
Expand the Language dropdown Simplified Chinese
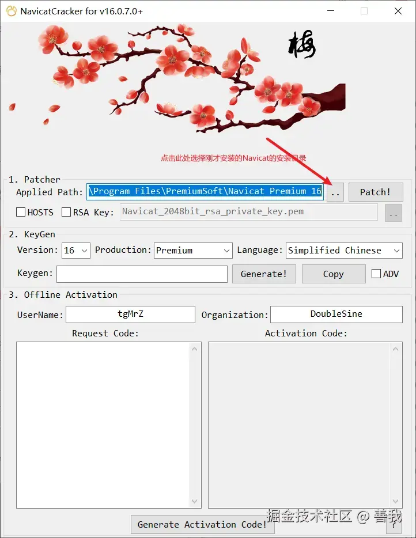pyautogui.click(x=344, y=251)
